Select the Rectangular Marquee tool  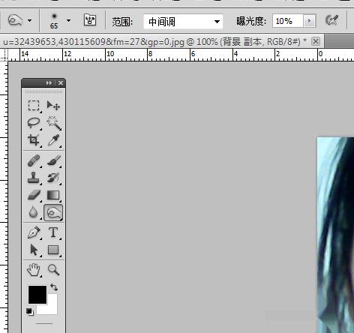(34, 106)
